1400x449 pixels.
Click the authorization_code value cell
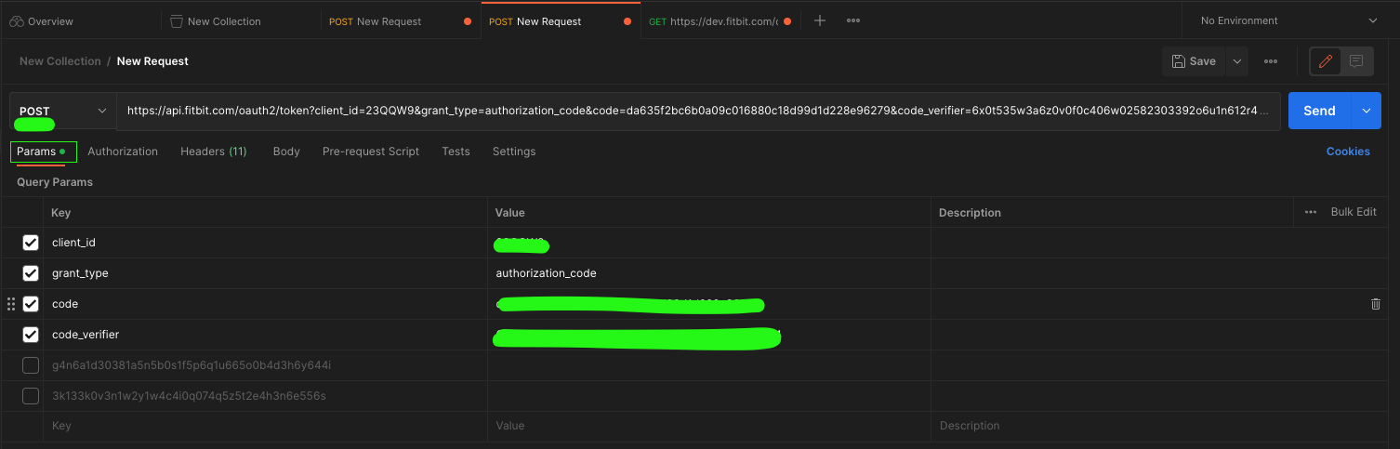click(709, 273)
